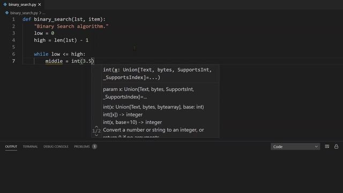343x193 pixels.
Task: Click 'int(x, base=10) -> integer' documentation line
Action: click(x=132, y=122)
